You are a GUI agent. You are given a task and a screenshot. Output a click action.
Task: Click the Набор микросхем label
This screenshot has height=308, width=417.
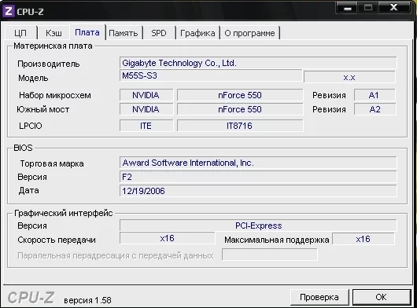click(55, 95)
